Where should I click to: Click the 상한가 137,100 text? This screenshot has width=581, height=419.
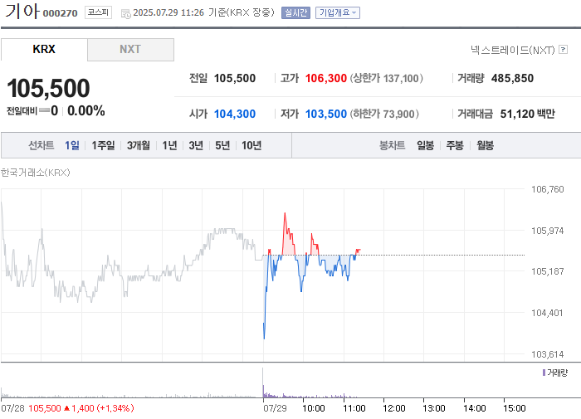click(x=387, y=78)
